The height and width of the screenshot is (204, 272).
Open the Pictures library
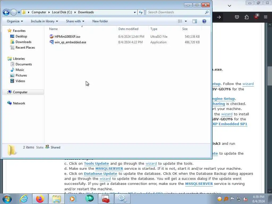point(21,75)
